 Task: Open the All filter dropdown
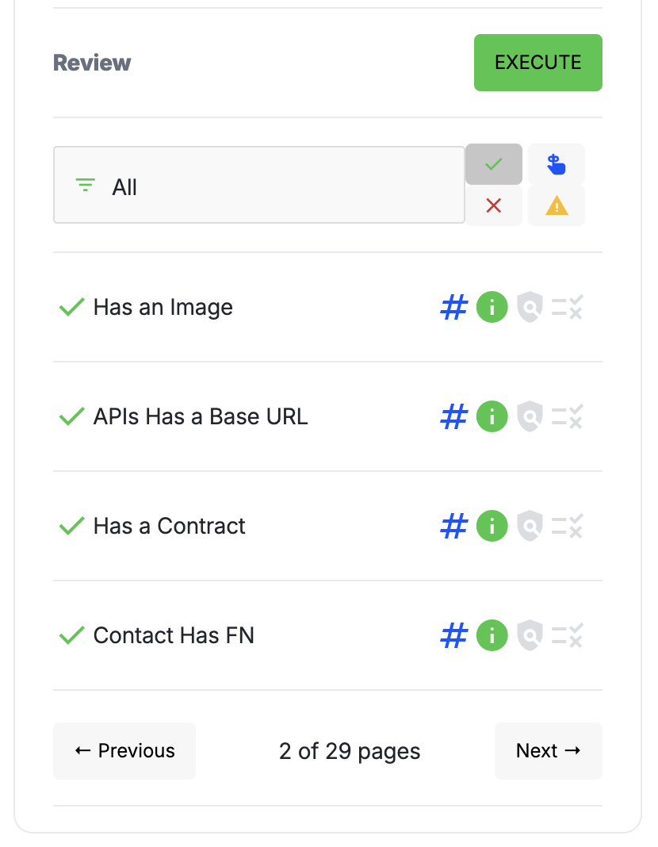pyautogui.click(x=258, y=185)
